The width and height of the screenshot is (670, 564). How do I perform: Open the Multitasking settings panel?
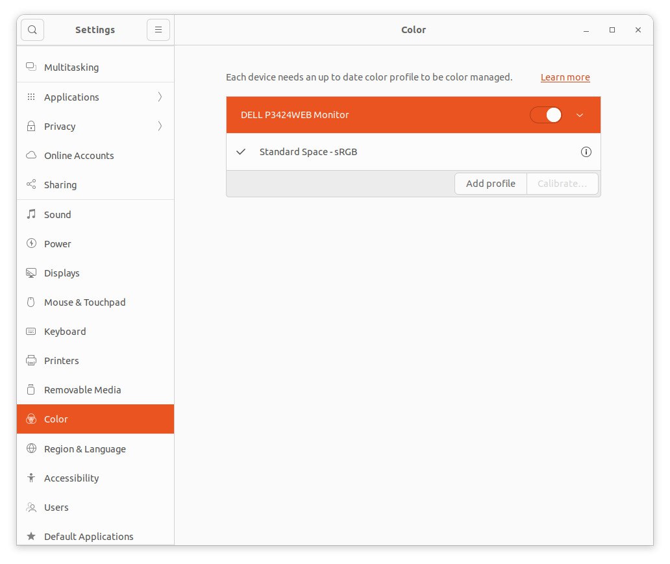pyautogui.click(x=95, y=67)
